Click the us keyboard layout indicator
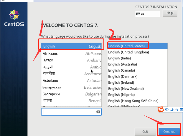The width and height of the screenshot is (183, 136). point(148,14)
